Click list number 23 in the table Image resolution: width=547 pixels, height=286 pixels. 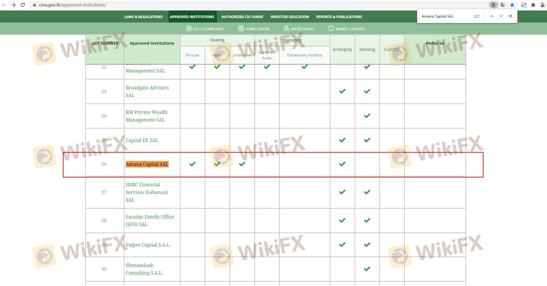(x=104, y=91)
